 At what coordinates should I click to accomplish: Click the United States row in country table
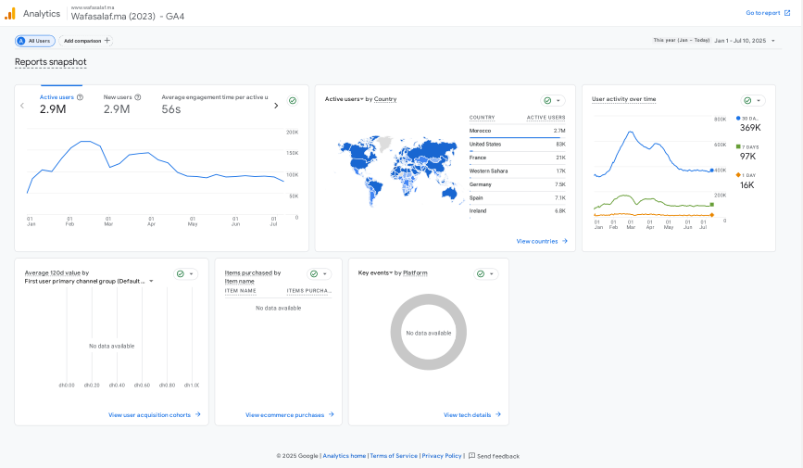coord(517,144)
